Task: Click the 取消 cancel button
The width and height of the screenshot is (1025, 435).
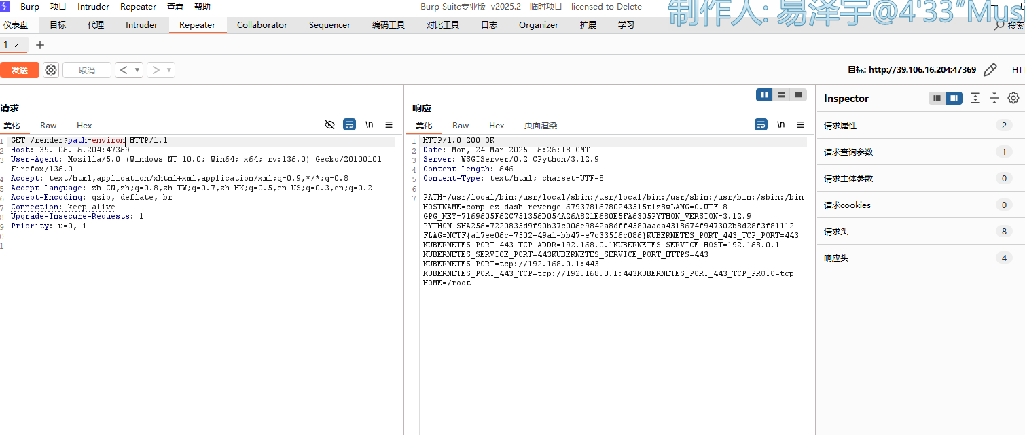Action: [87, 70]
